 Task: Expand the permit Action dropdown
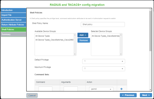tap(101, 89)
